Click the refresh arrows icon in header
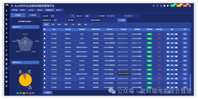The image size is (198, 99). point(157,6)
